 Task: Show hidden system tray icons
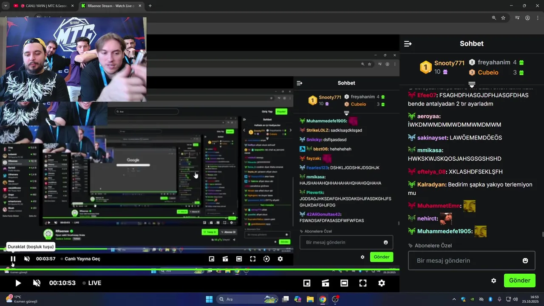454,299
